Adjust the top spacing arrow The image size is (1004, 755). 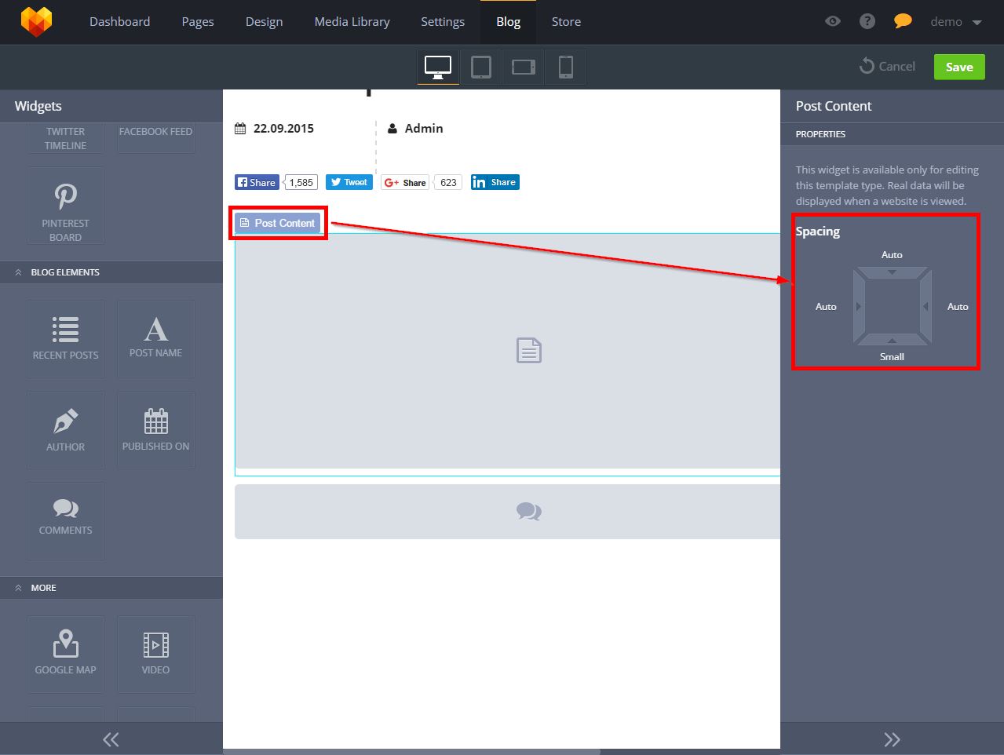(892, 272)
